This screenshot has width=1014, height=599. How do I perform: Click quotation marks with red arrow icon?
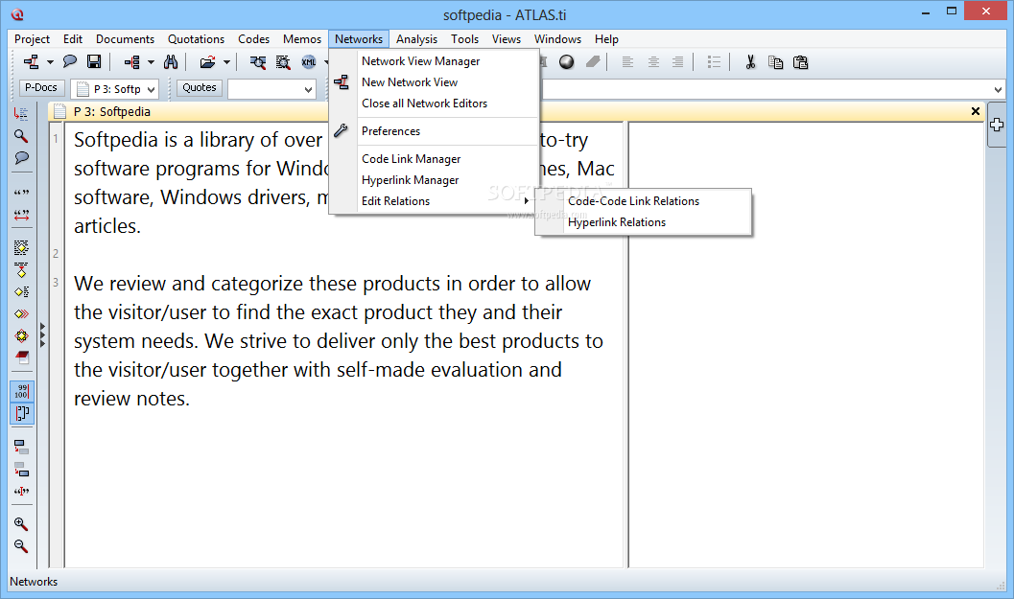point(21,215)
